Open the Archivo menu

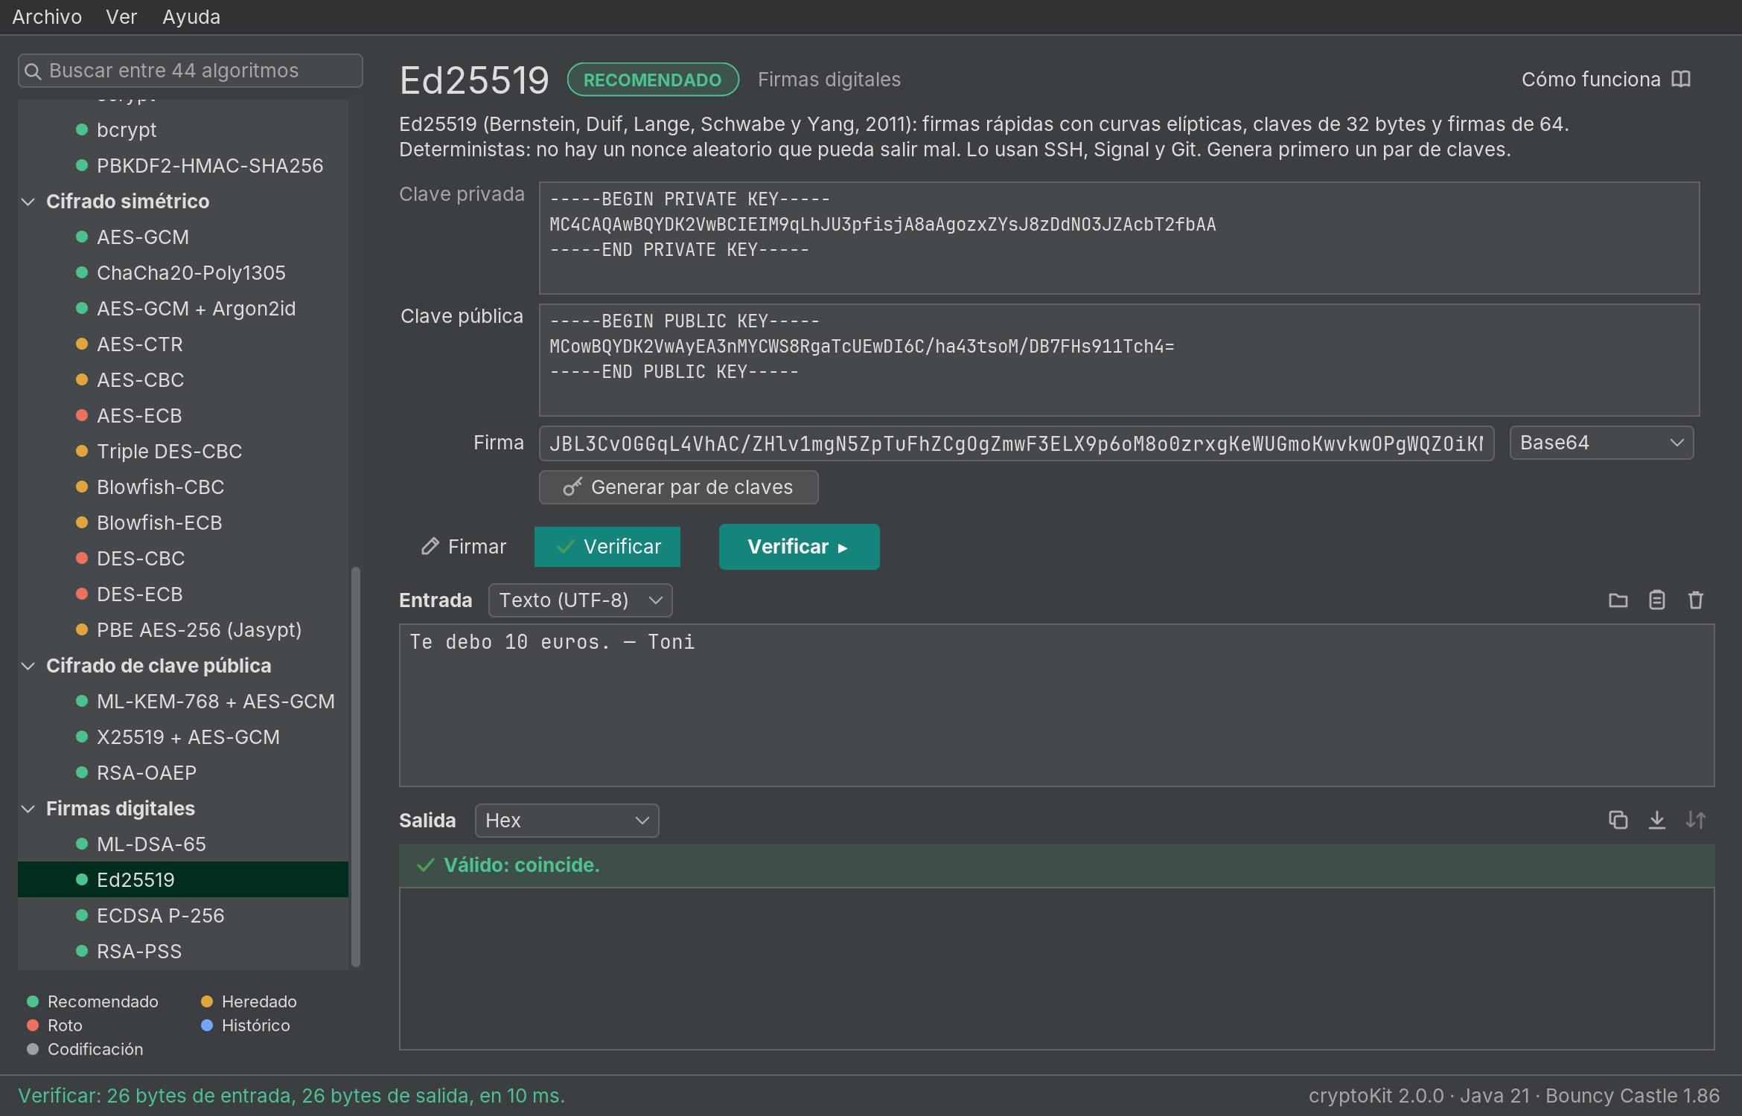coord(47,16)
